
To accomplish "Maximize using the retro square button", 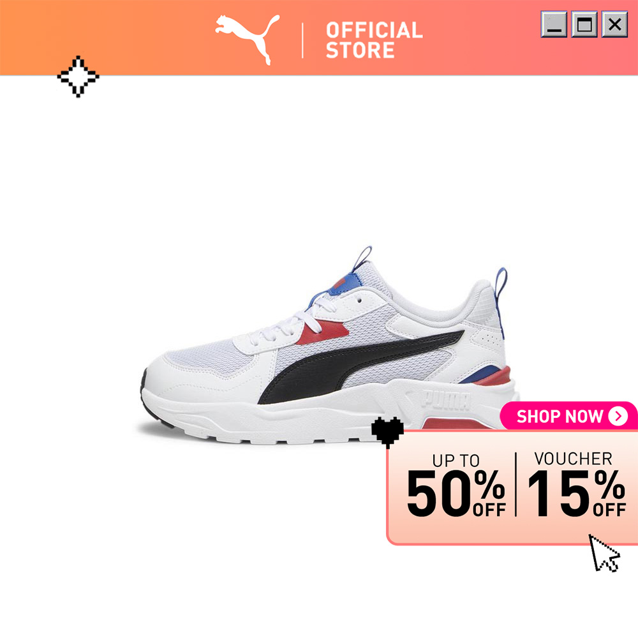I will (584, 24).
